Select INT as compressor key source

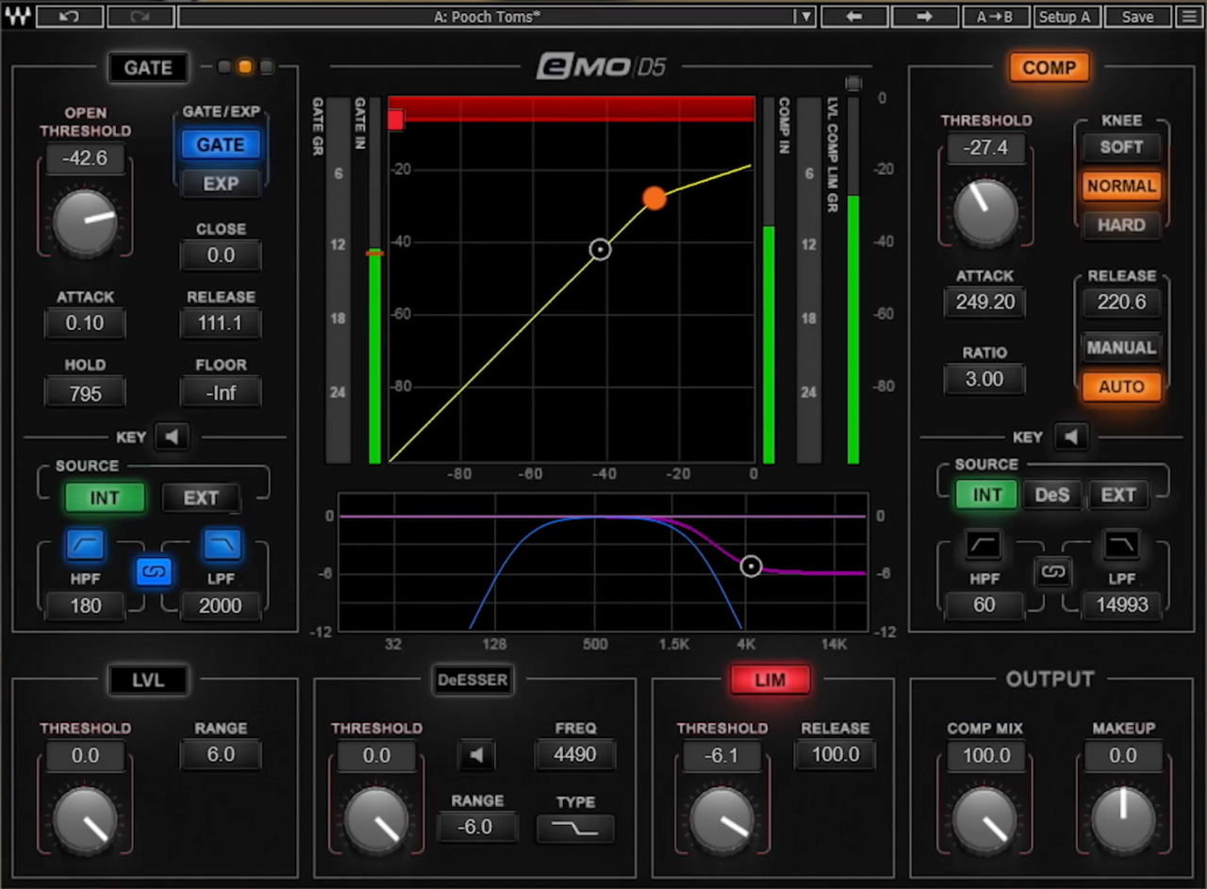tap(987, 495)
